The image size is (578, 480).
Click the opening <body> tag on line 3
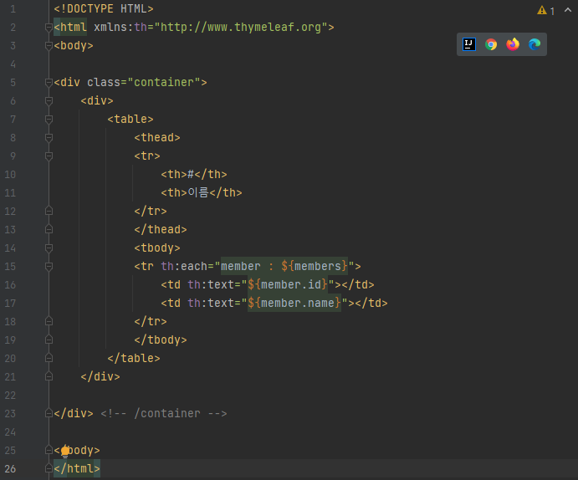click(x=74, y=46)
